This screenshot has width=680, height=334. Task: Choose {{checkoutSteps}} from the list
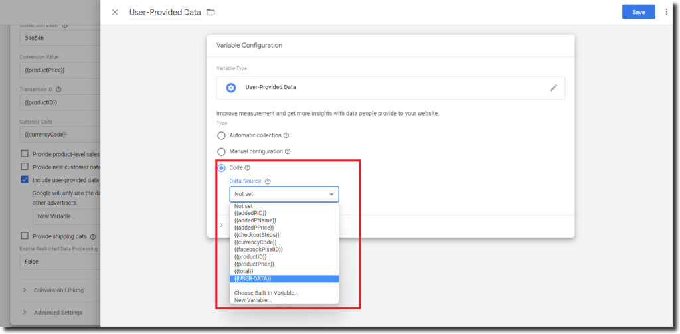click(x=284, y=235)
